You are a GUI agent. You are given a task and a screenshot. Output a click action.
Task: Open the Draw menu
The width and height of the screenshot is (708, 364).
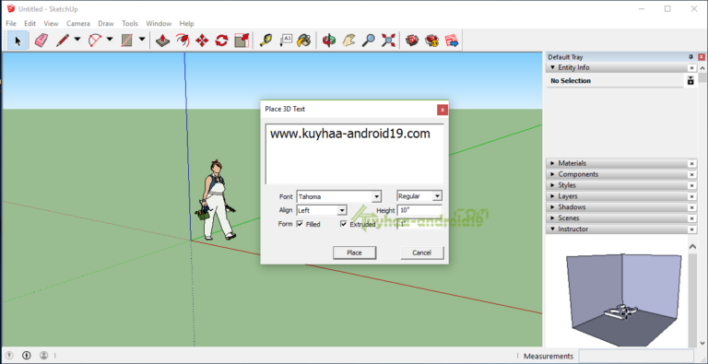(106, 23)
